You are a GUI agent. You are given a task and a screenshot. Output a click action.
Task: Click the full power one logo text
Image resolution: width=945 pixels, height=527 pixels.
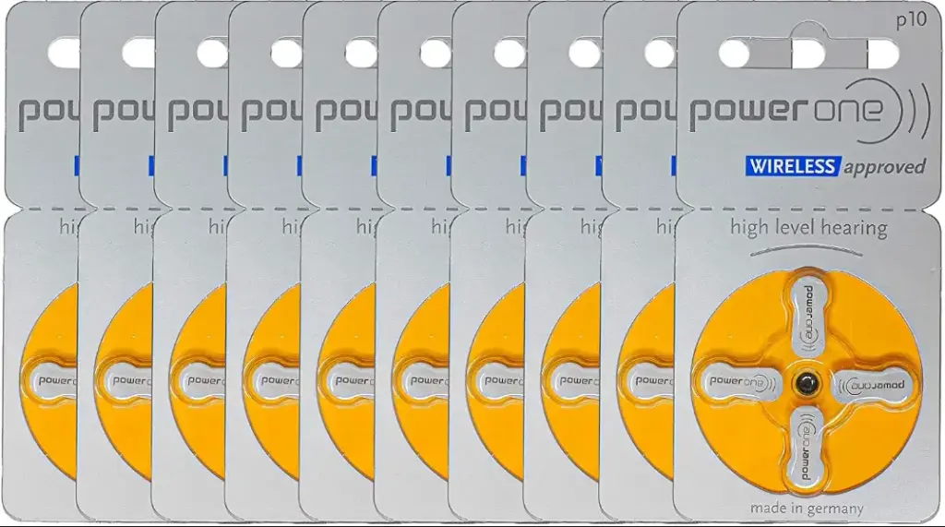tap(786, 112)
